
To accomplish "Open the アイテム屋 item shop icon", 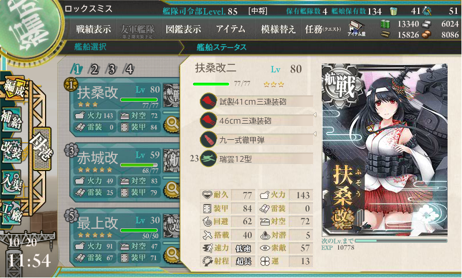I will pos(356,28).
